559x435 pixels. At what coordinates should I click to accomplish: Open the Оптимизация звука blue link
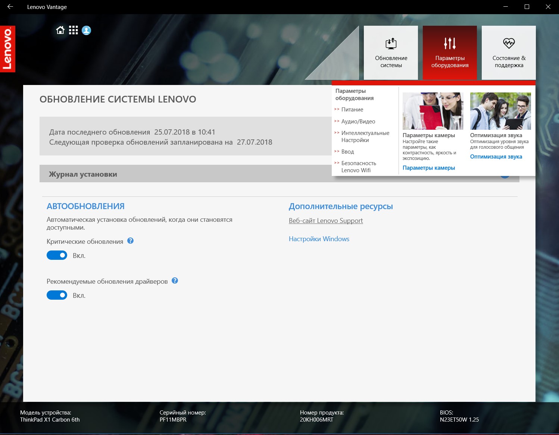496,157
